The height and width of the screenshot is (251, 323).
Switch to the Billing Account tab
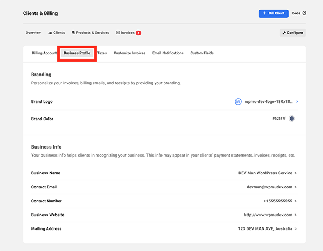pyautogui.click(x=44, y=53)
